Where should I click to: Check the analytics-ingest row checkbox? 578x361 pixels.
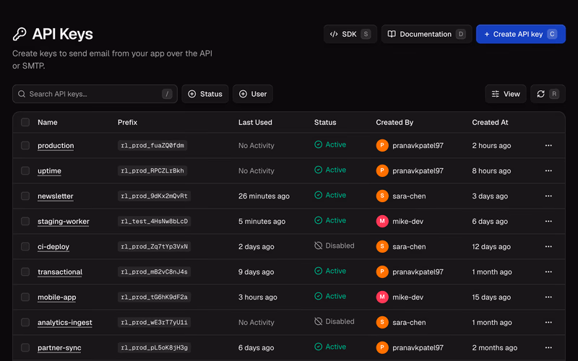(25, 322)
